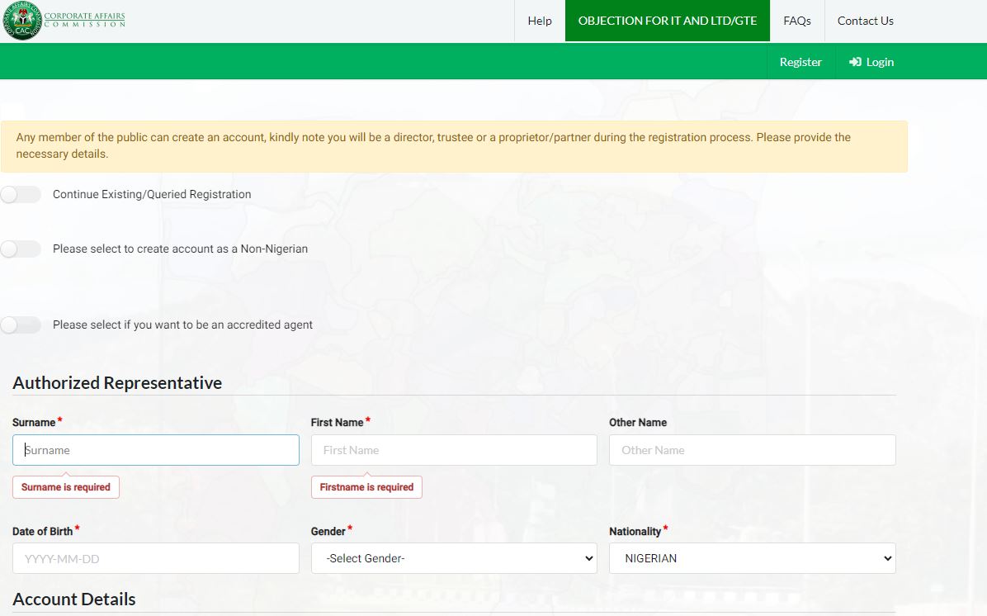Click the Surname is required error message

65,486
